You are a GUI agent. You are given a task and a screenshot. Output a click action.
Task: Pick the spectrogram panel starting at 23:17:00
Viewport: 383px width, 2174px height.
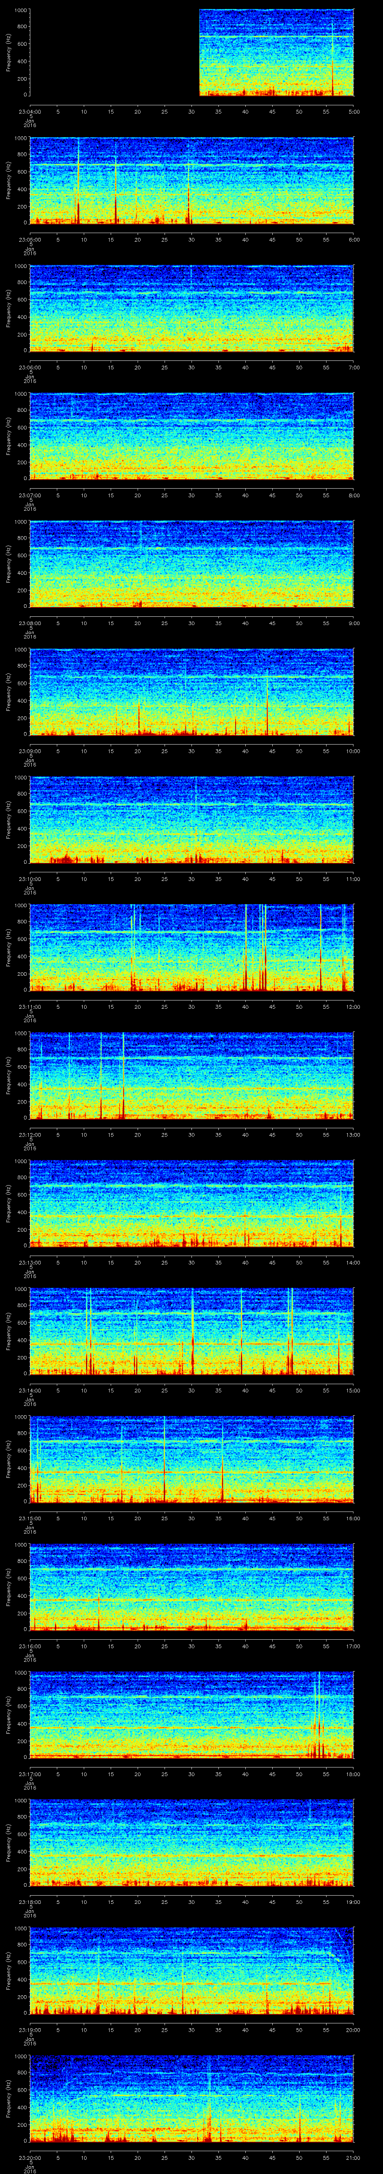192,1715
